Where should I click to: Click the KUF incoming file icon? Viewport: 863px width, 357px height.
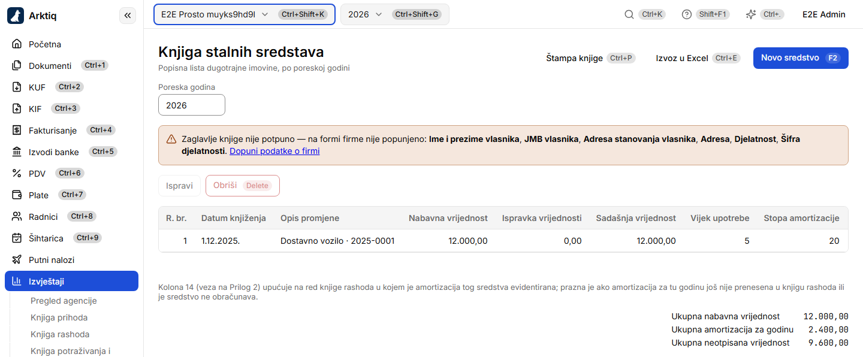[17, 87]
